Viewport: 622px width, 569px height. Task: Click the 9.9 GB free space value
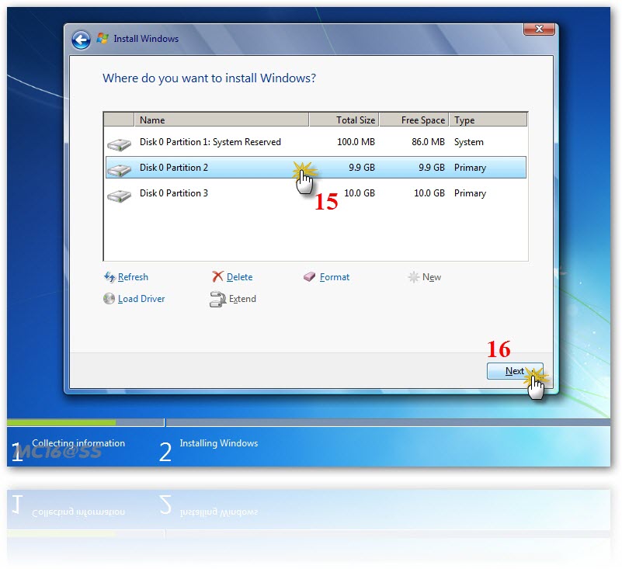point(432,168)
